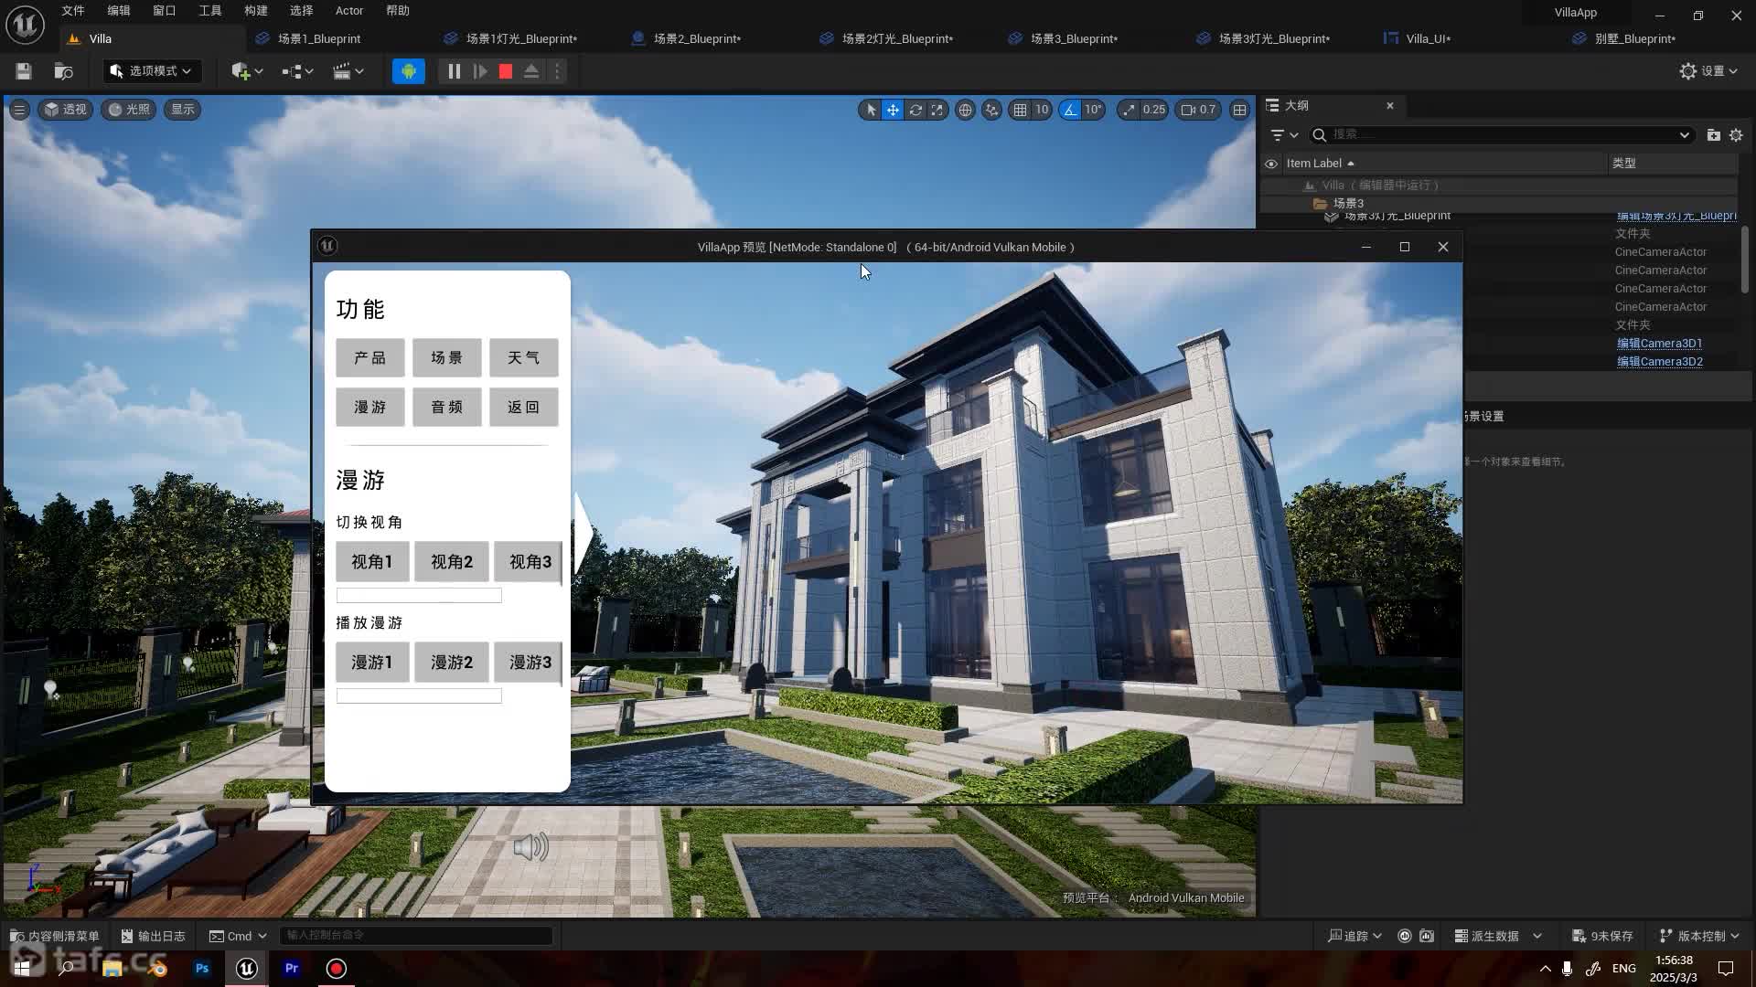Image resolution: width=1756 pixels, height=987 pixels.
Task: Open the selection mode (选项模式) dropdown
Action: (x=151, y=71)
